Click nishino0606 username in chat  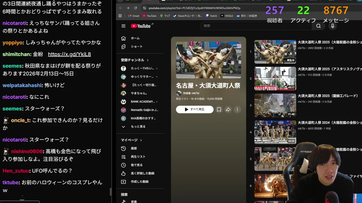coord(27,151)
